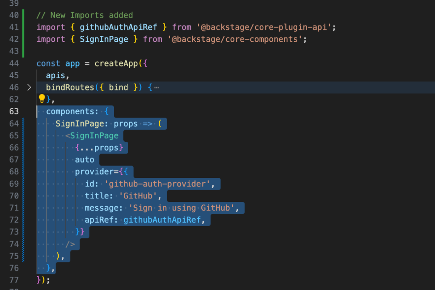Select line number 44
The width and height of the screenshot is (435, 290).
(x=14, y=63)
